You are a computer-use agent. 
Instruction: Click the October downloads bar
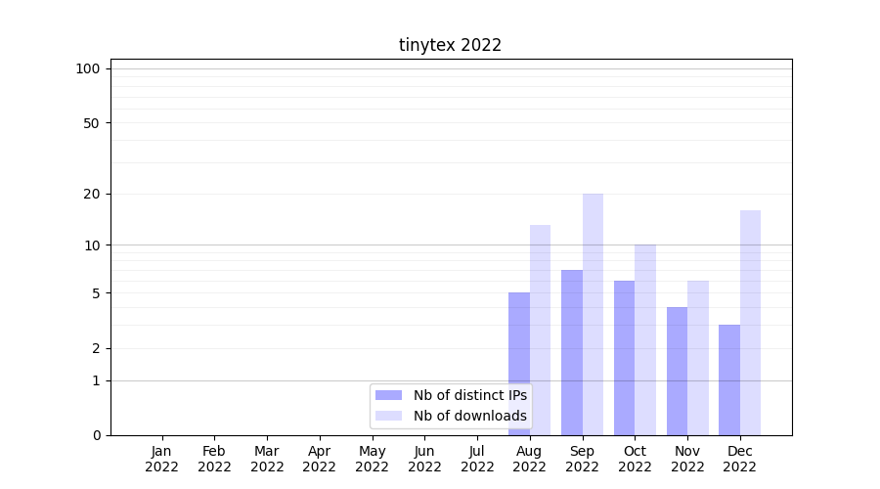tap(645, 339)
